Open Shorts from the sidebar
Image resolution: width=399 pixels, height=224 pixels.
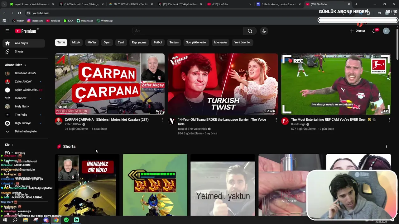click(24, 51)
